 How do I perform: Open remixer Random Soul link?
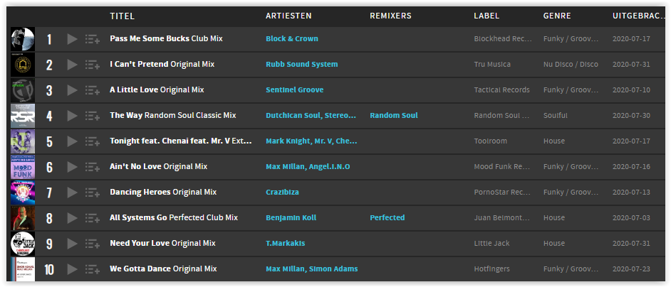point(394,115)
